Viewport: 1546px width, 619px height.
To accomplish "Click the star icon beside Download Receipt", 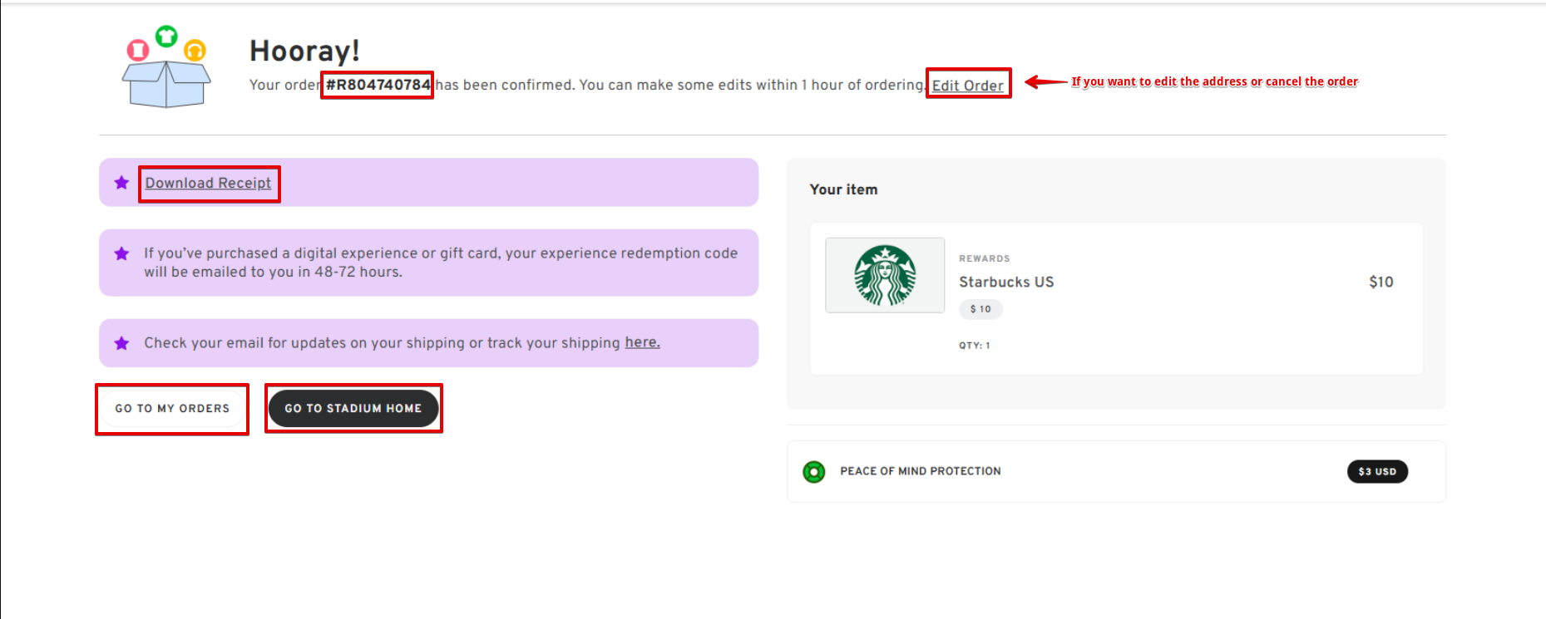I will (x=121, y=183).
